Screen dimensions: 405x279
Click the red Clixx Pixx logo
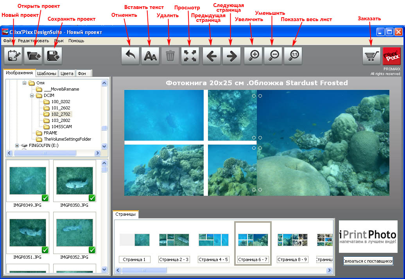(x=392, y=56)
